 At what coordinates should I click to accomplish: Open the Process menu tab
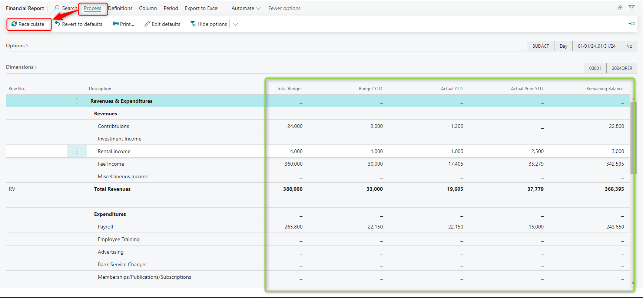click(93, 8)
